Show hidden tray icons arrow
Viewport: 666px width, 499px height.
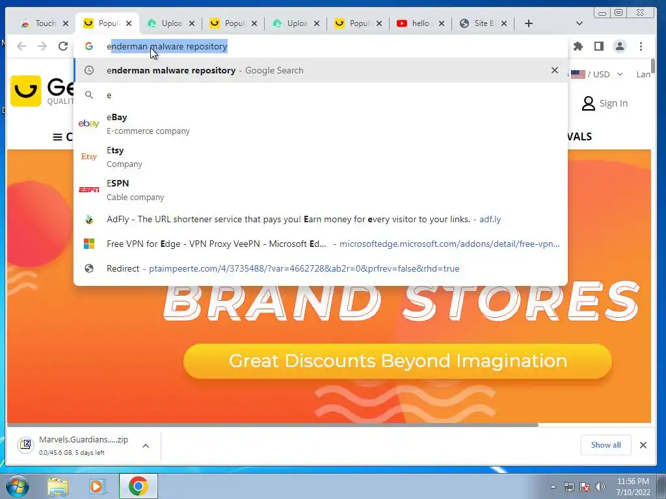pos(553,487)
